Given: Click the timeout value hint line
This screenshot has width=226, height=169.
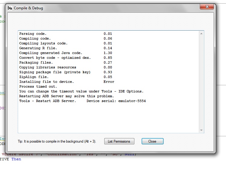Looking at the screenshot, I should click(81, 92).
